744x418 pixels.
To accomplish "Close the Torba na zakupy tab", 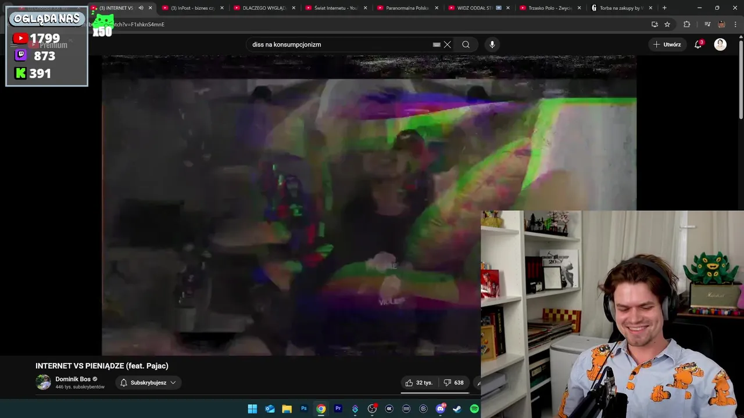I will coord(650,8).
